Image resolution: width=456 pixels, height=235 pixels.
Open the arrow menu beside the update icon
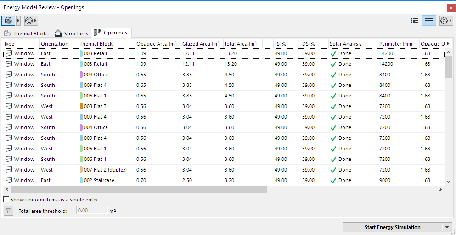coord(36,21)
